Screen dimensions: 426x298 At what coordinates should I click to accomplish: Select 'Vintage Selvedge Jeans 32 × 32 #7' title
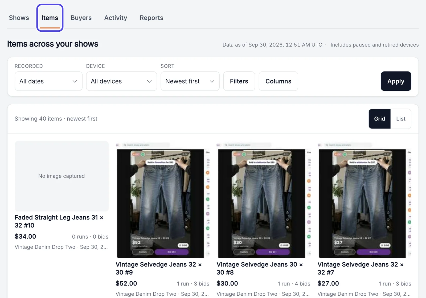pyautogui.click(x=361, y=268)
